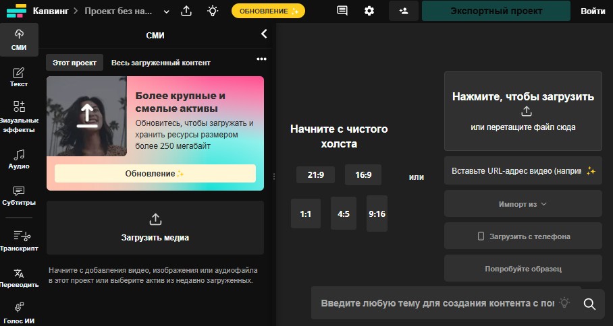Click the Начните с чистого холста heading
This screenshot has width=613, height=326.
[x=339, y=136]
